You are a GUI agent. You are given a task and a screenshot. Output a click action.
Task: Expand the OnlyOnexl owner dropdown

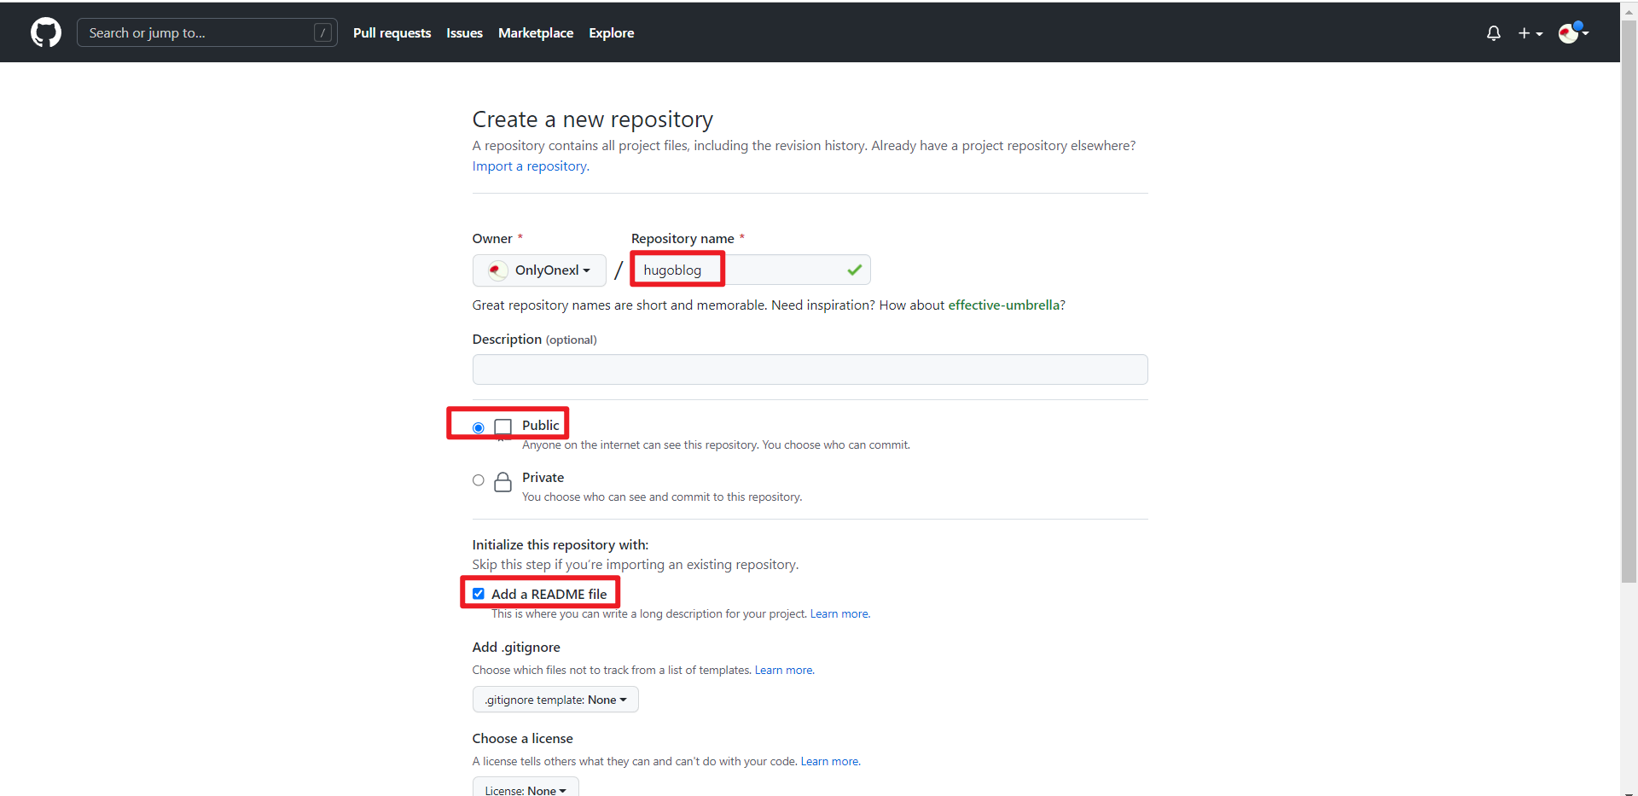539,270
